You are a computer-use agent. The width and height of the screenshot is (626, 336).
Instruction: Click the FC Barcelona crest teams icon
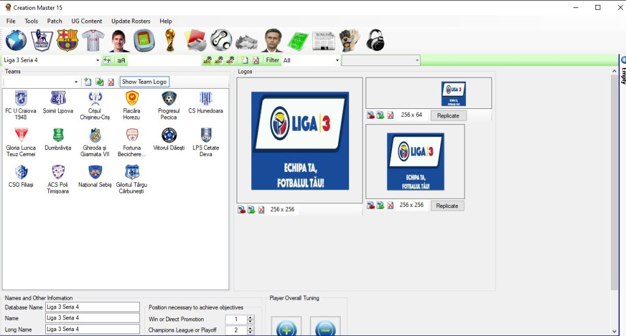coord(67,40)
